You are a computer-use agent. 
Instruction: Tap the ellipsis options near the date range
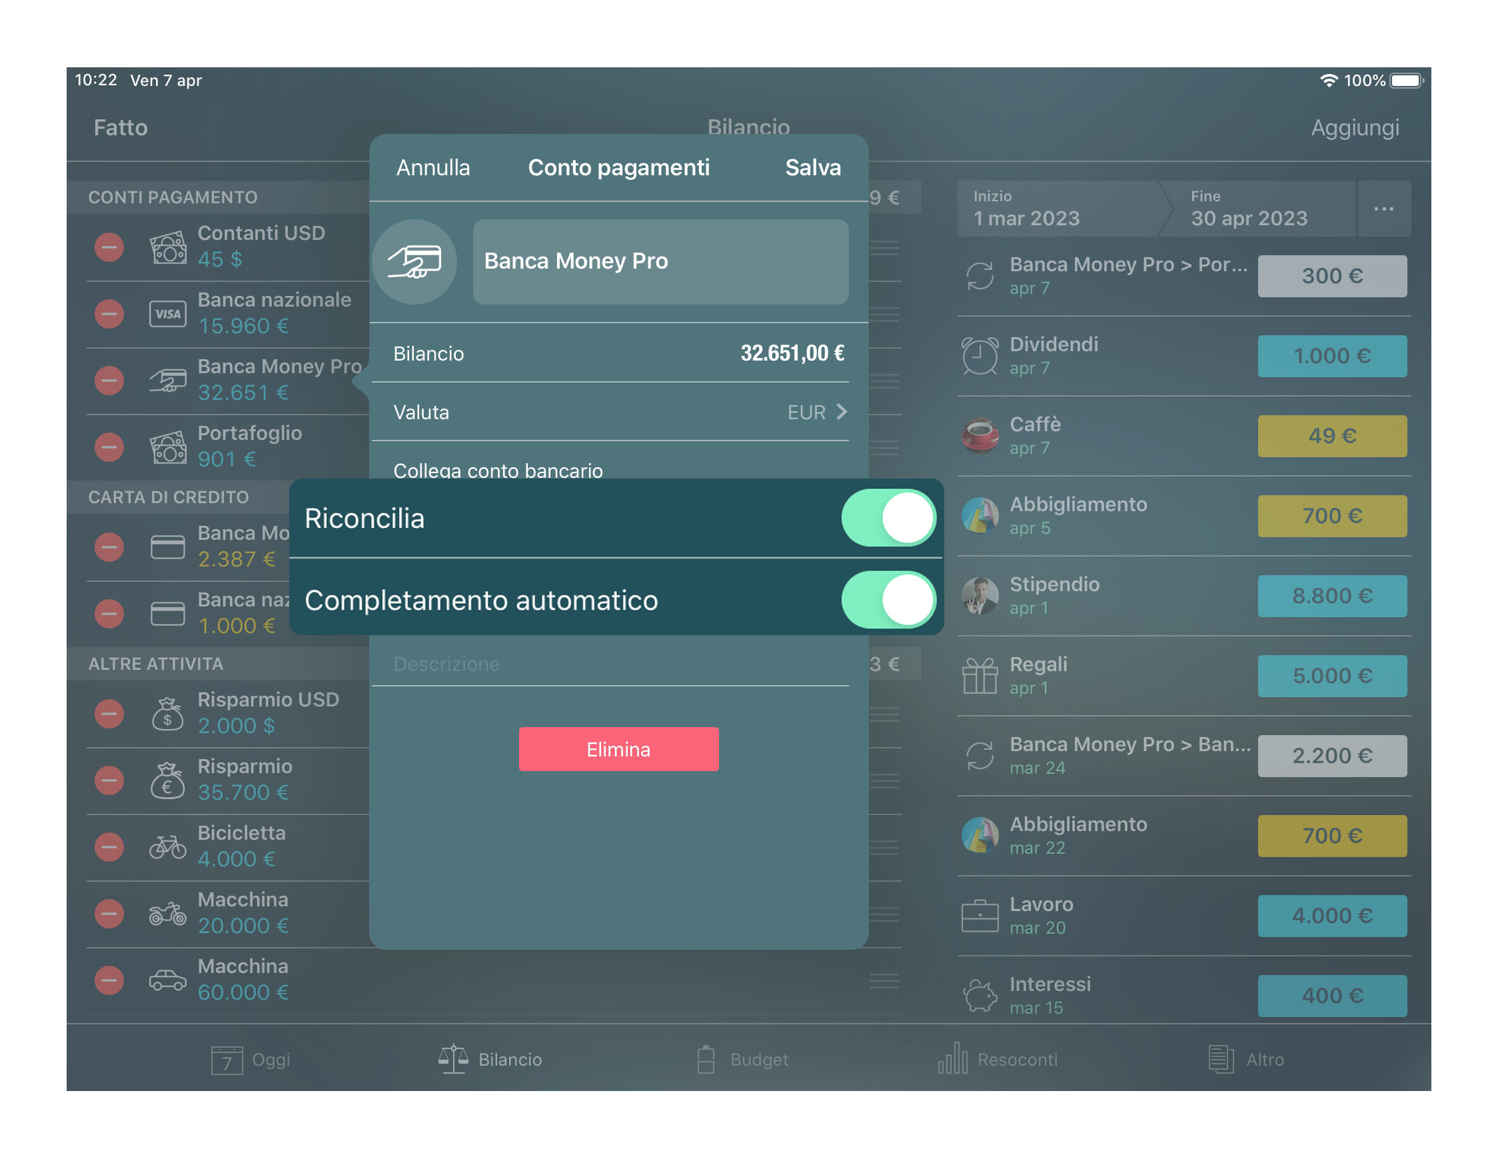point(1384,209)
